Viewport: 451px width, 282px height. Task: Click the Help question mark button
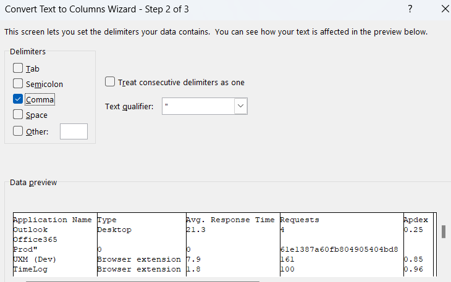410,9
